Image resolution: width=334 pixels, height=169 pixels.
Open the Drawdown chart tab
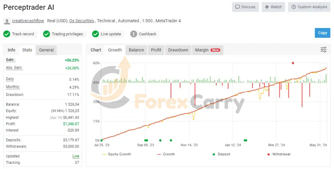click(178, 50)
